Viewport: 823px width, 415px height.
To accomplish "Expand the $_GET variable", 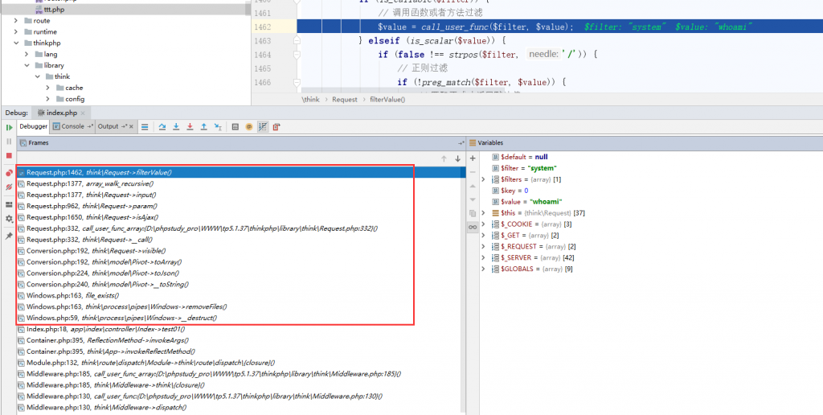I will [x=483, y=236].
